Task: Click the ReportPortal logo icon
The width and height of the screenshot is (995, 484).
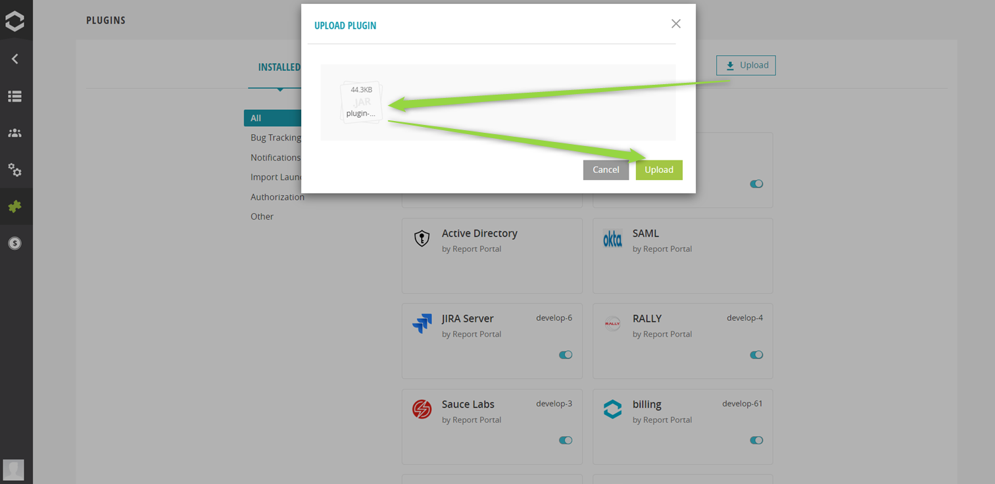Action: click(x=14, y=20)
